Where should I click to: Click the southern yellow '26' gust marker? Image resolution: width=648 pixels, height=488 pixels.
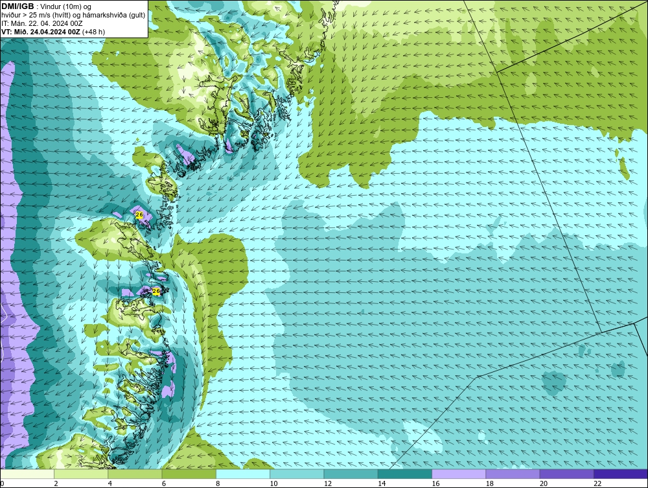click(x=156, y=292)
